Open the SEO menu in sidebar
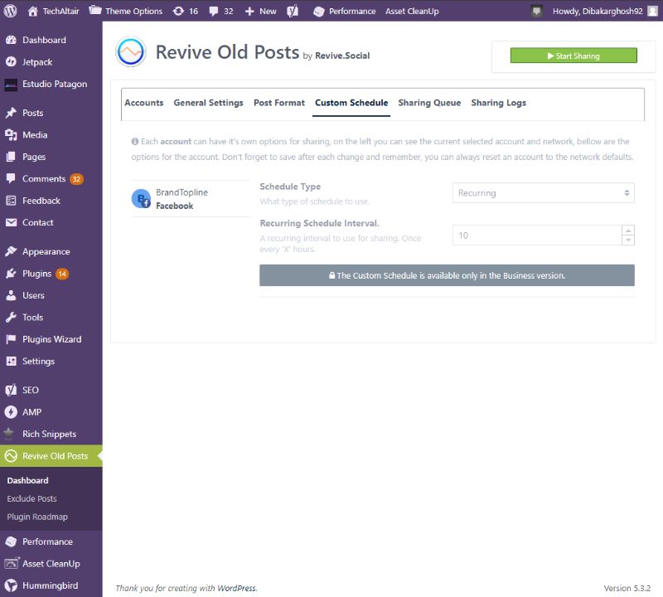 point(51,390)
